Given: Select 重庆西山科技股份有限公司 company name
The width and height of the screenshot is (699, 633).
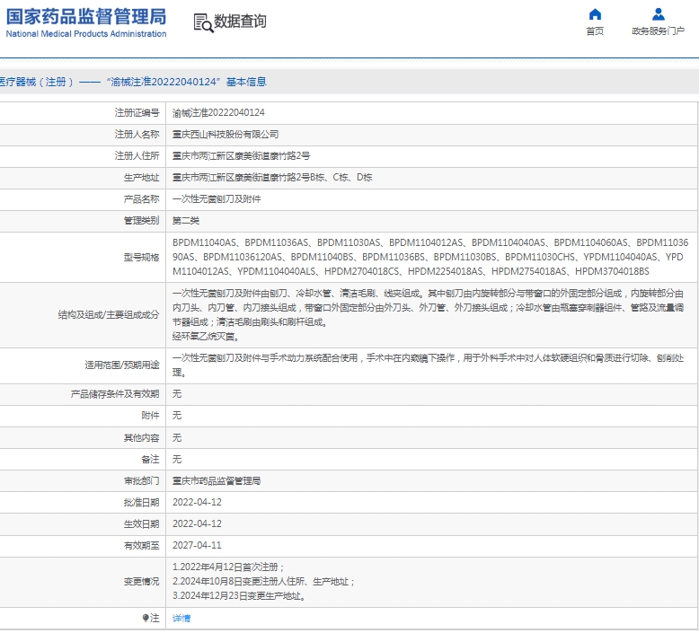Looking at the screenshot, I should (x=226, y=134).
